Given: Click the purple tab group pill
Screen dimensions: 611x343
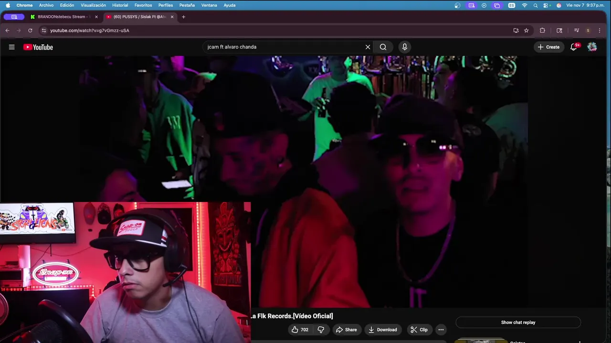Looking at the screenshot, I should pos(14,17).
